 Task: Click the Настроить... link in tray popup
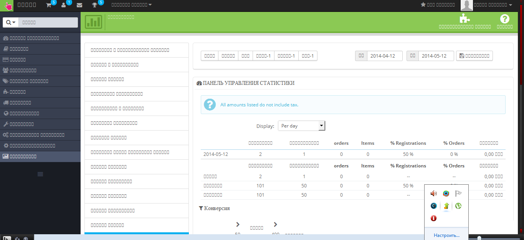[446, 235]
